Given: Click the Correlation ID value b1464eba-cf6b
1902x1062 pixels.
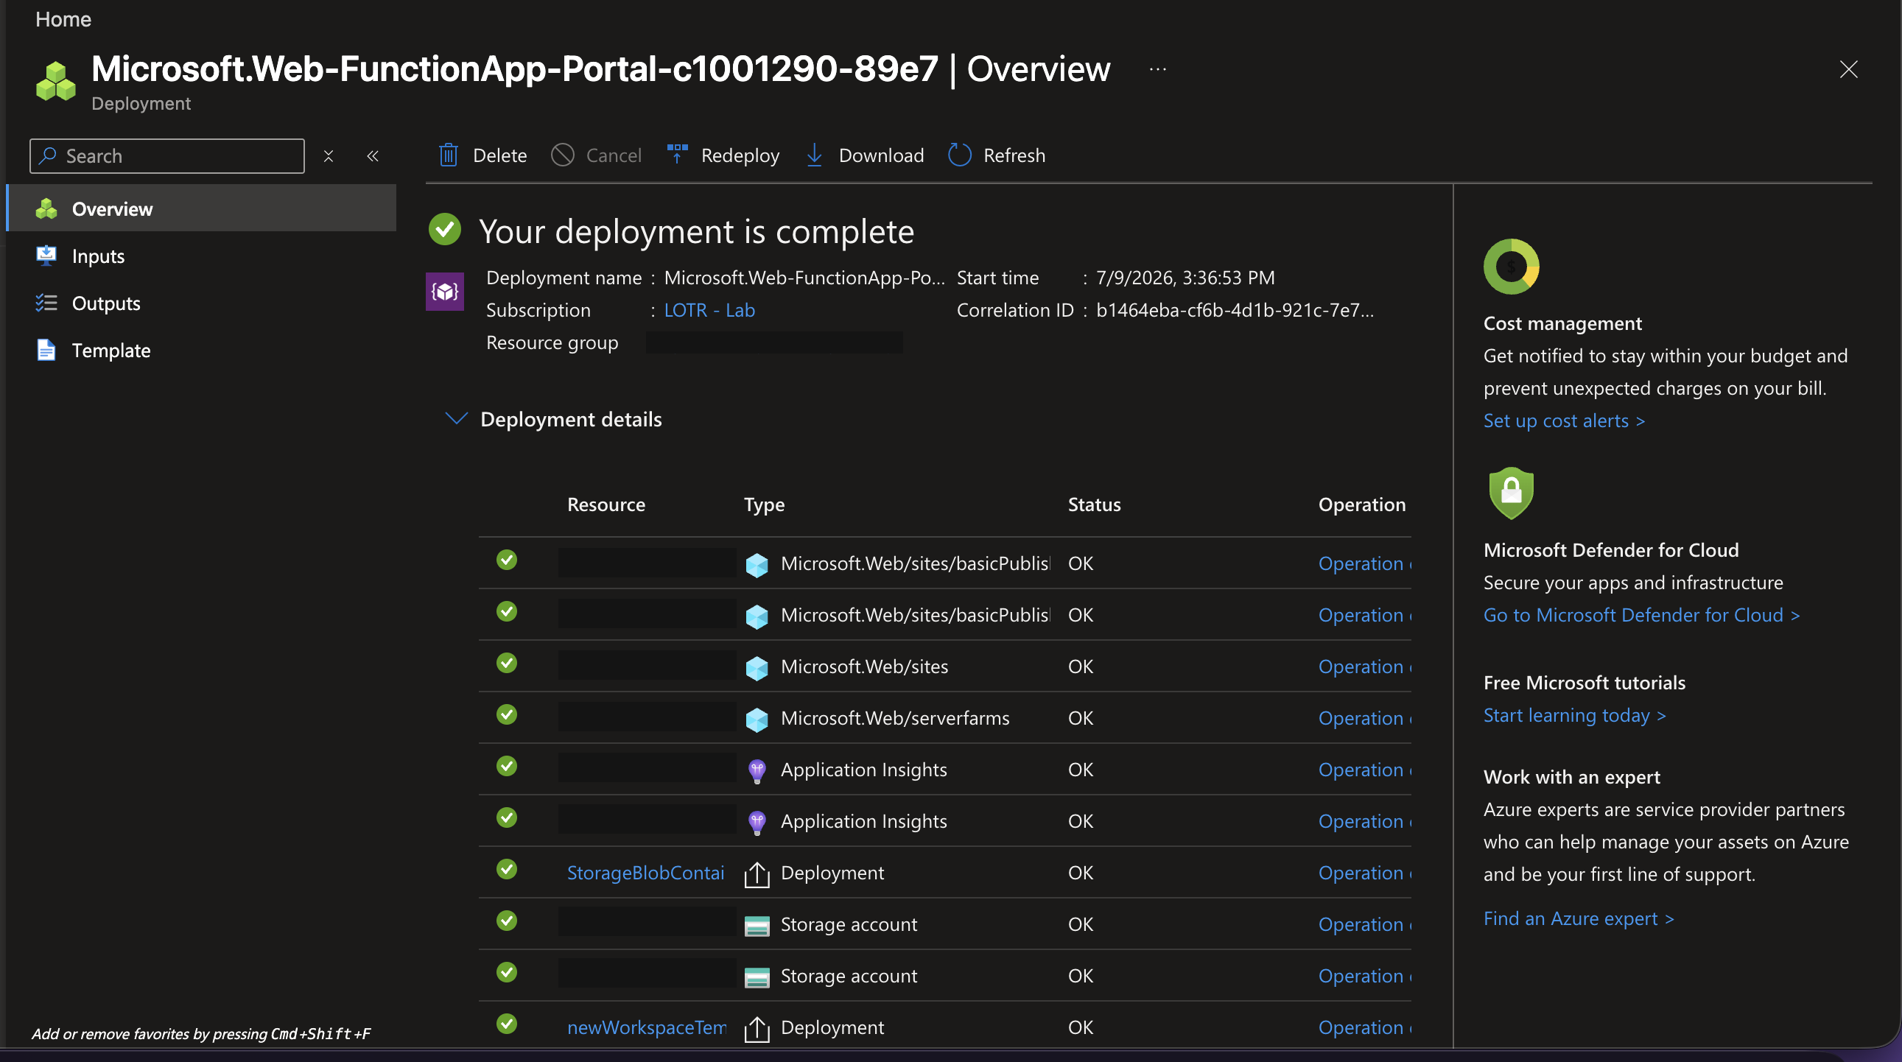Looking at the screenshot, I should click(x=1235, y=310).
